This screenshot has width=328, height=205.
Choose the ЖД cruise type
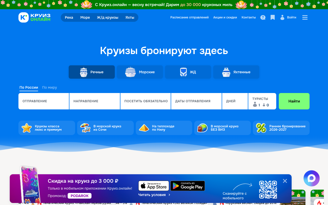[x=188, y=72]
